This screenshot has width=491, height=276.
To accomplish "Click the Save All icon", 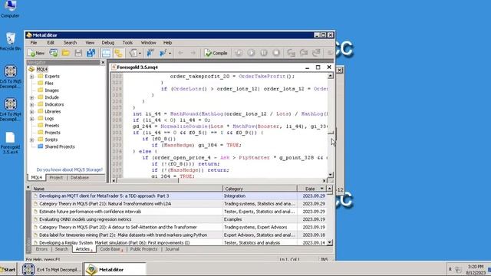I will point(91,53).
